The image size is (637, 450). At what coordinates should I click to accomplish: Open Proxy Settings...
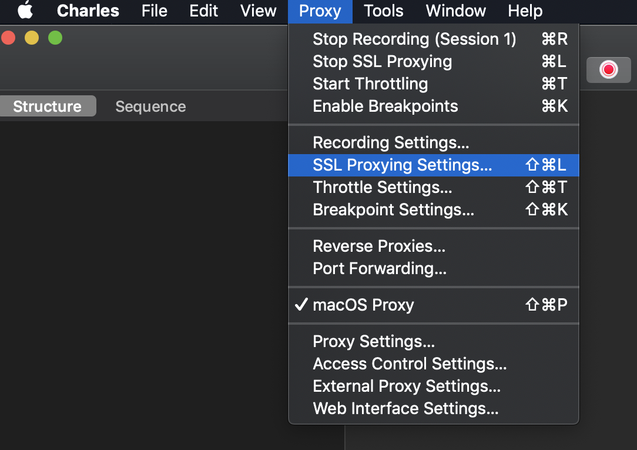[x=434, y=341]
